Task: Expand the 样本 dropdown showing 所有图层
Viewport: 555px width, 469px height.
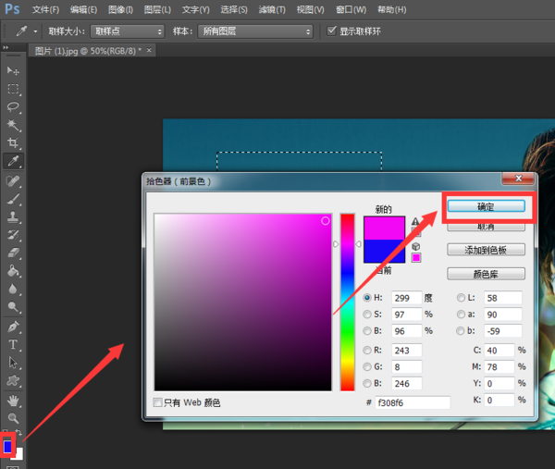Action: tap(256, 31)
